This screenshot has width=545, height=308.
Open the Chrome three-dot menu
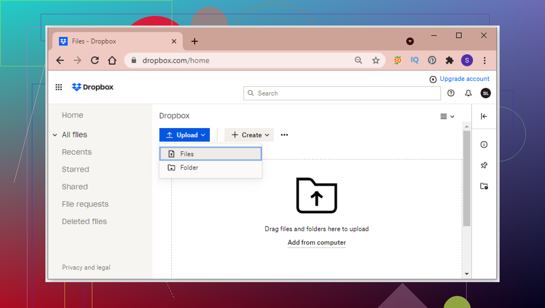pyautogui.click(x=484, y=60)
